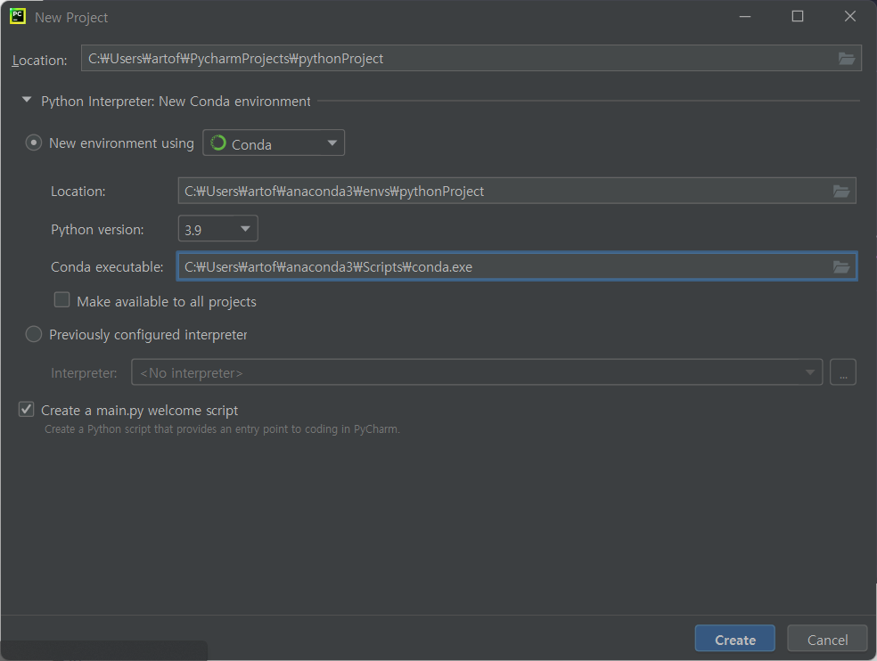Edit the project Location path field

click(471, 58)
